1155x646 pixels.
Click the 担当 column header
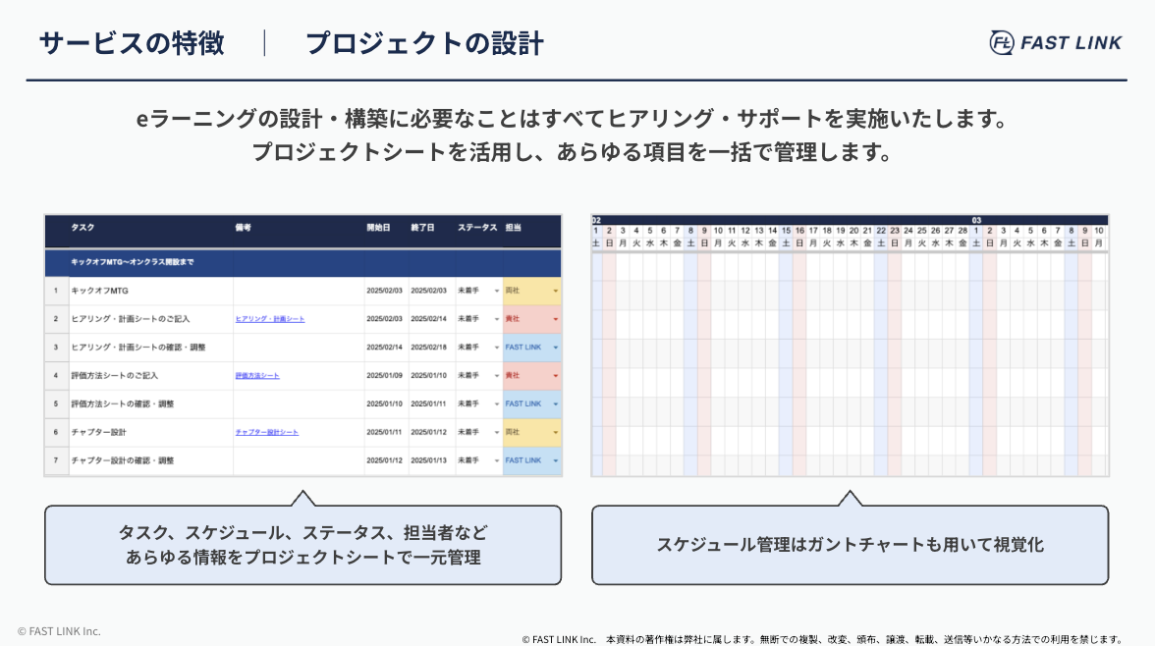pos(514,228)
